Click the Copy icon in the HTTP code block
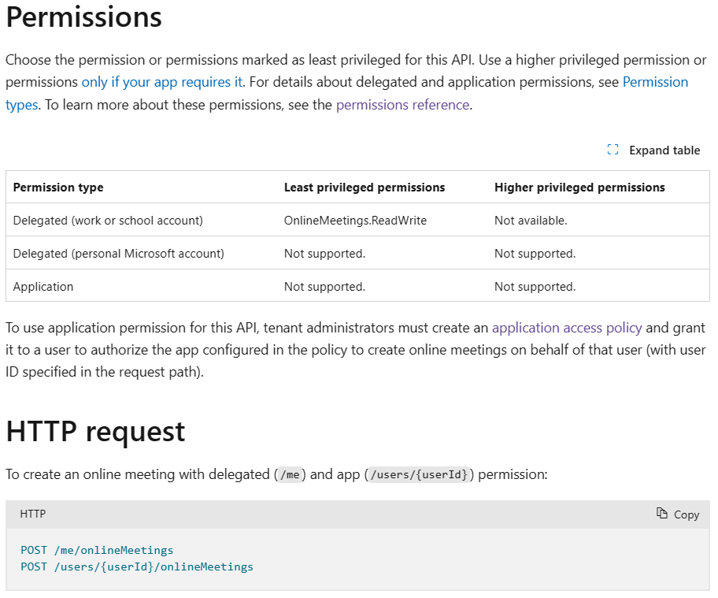 662,514
